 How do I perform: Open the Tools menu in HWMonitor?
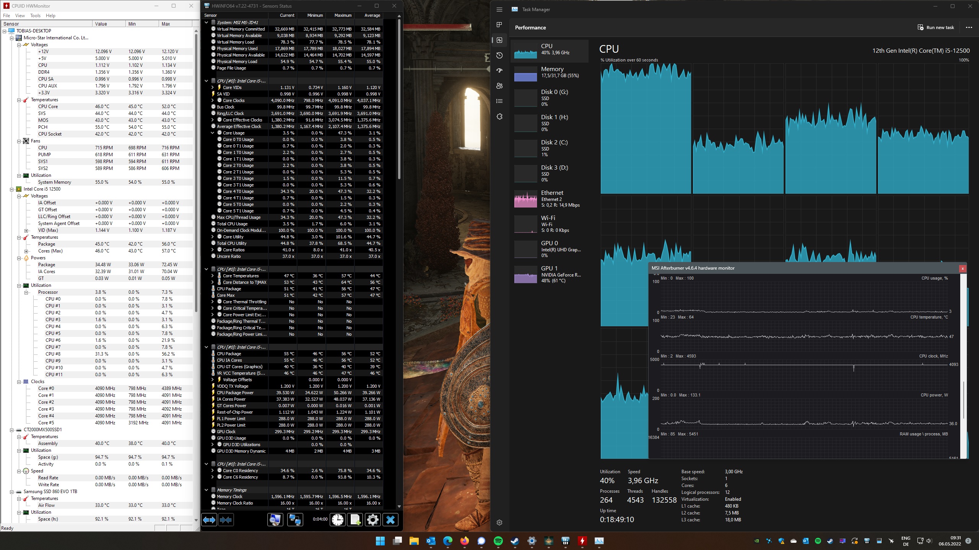coord(35,16)
